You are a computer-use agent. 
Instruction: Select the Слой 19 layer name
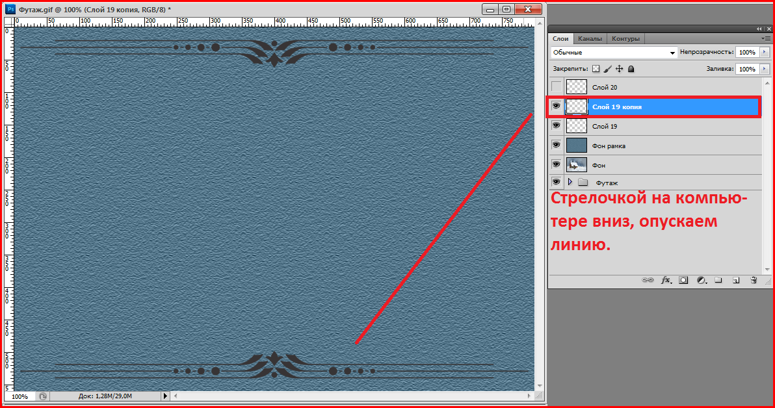(x=605, y=127)
